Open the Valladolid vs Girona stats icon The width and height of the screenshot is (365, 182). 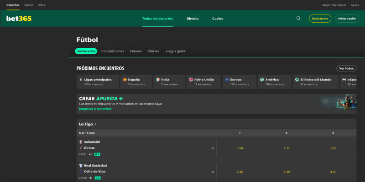tap(212, 148)
